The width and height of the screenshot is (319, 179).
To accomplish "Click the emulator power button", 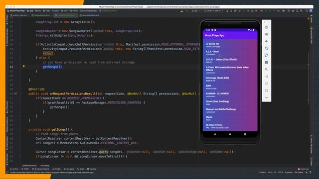I will click(266, 27).
